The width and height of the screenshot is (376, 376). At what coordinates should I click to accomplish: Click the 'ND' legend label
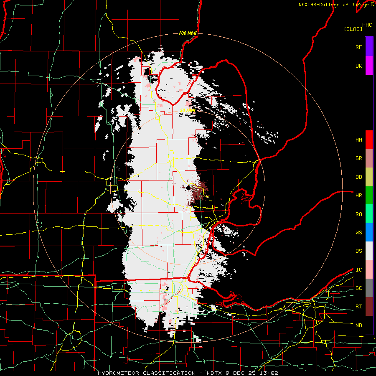tap(358, 325)
